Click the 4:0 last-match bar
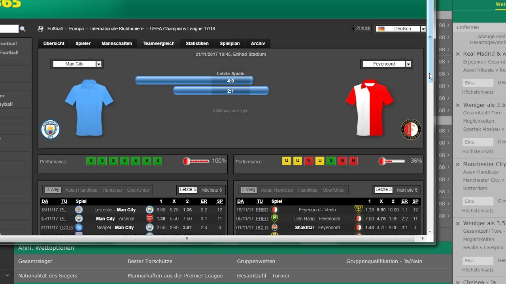This screenshot has height=284, width=506. (194, 81)
